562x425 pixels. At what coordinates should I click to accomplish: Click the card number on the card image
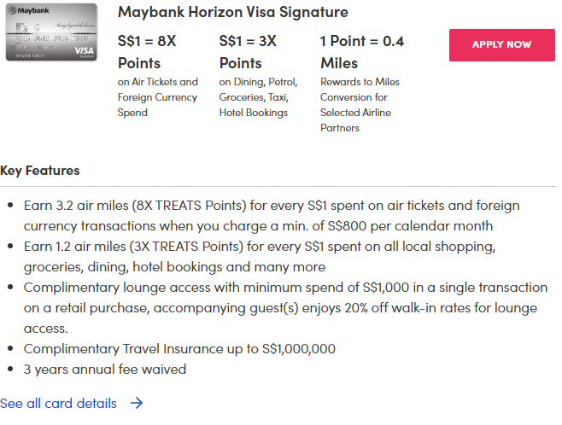click(51, 39)
